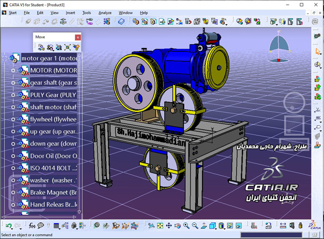324x239 pixels.
Task: Click the Measure Between icon
Action: tap(283, 226)
